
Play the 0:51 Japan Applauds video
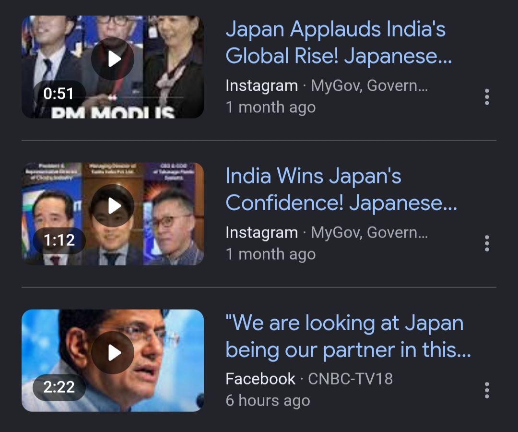click(x=113, y=59)
